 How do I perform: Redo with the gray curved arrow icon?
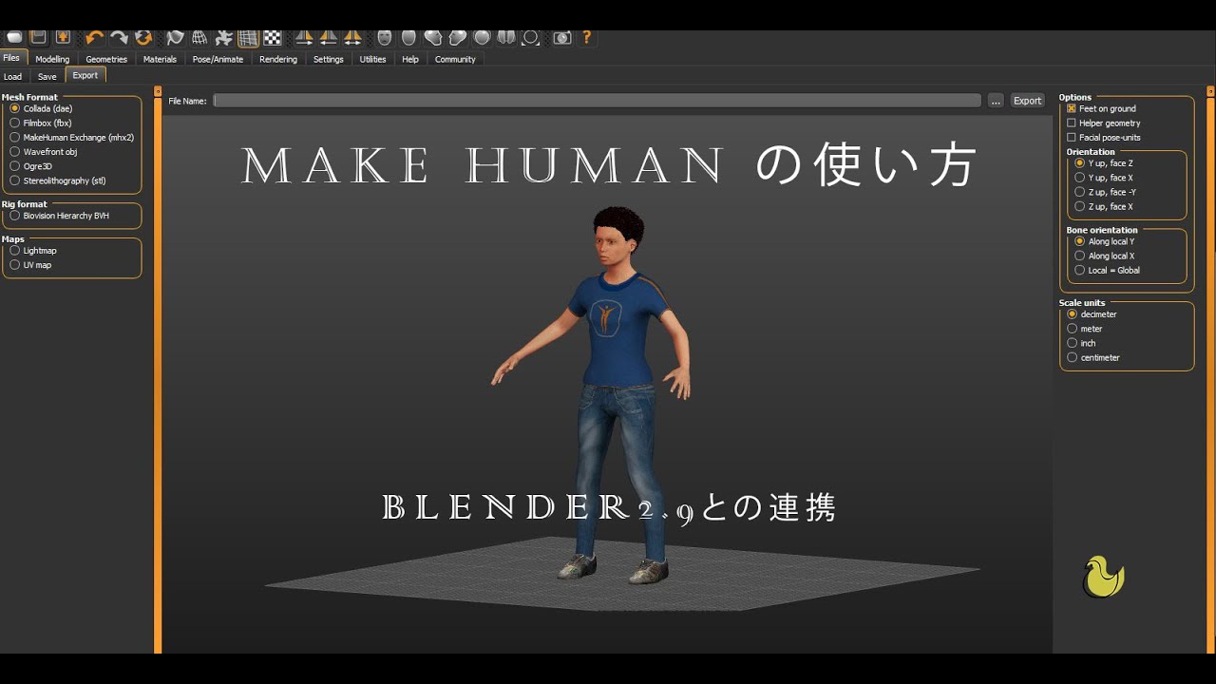(119, 37)
